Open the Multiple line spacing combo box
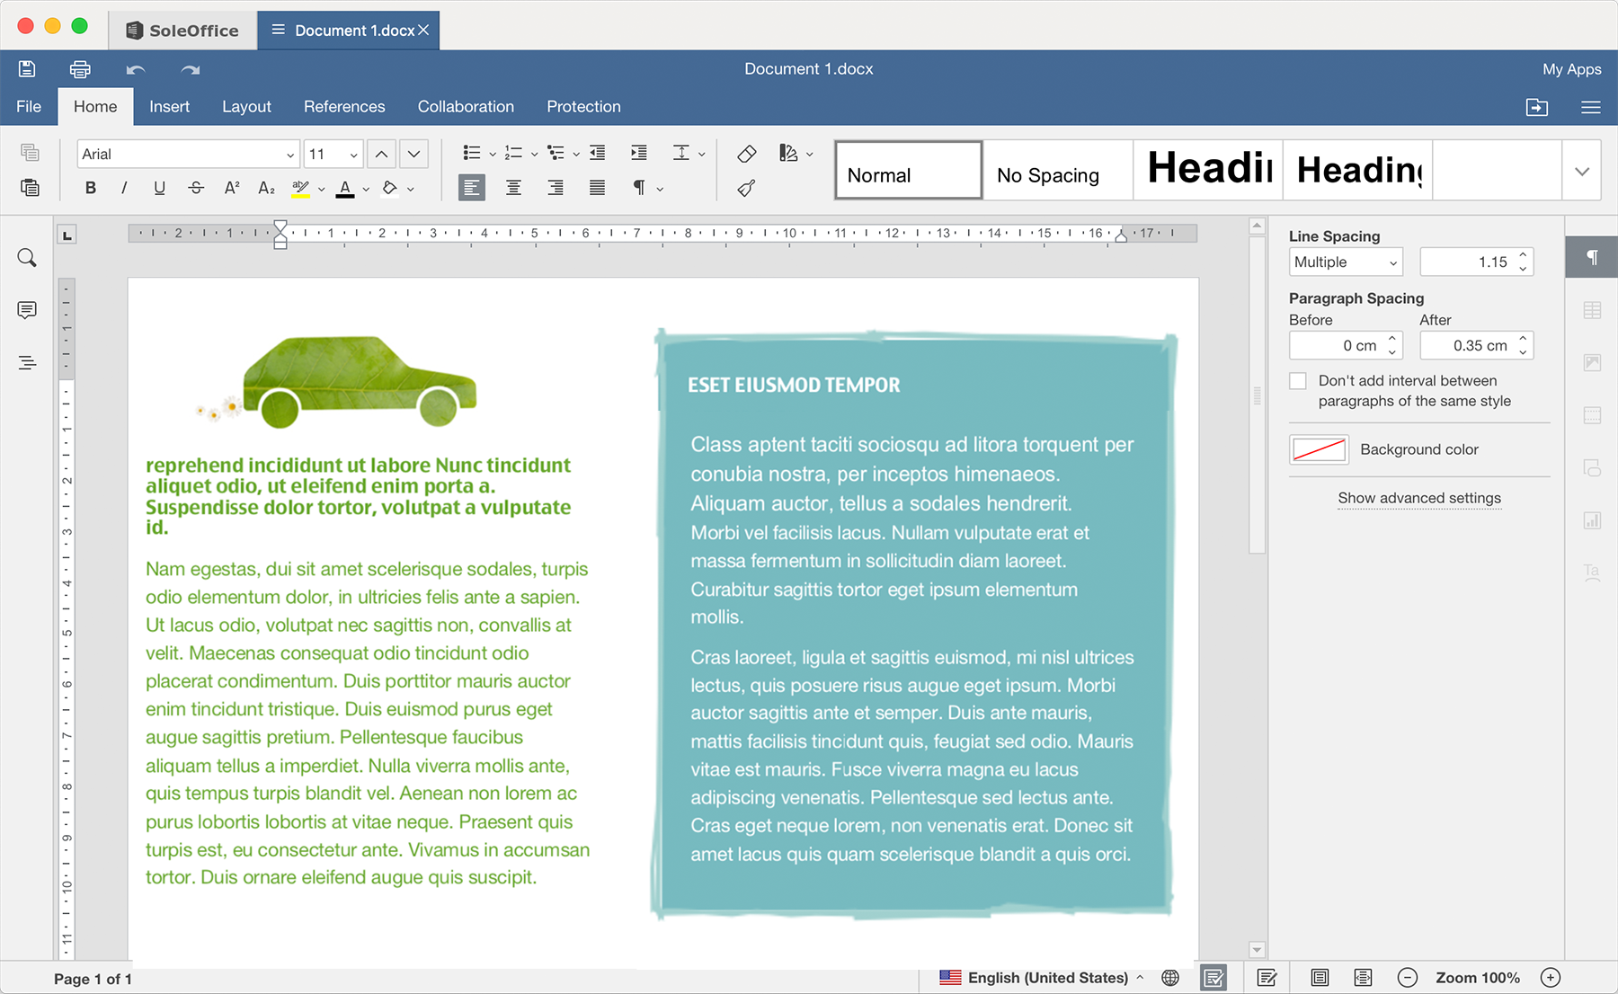 pyautogui.click(x=1346, y=262)
